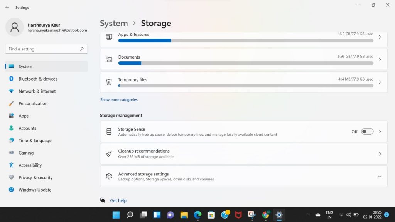Open OneDrive cloud tray icon
This screenshot has width=395, height=222.
tap(318, 215)
